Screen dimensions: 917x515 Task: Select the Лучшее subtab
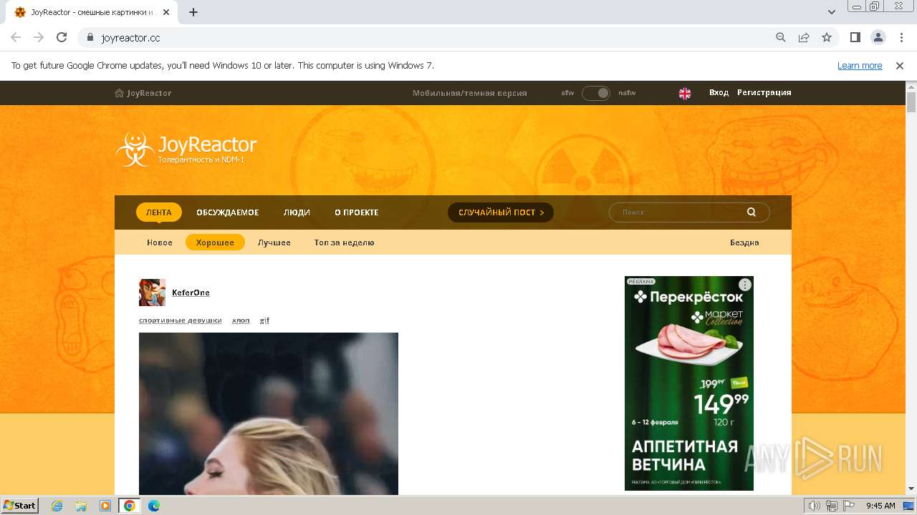[274, 242]
